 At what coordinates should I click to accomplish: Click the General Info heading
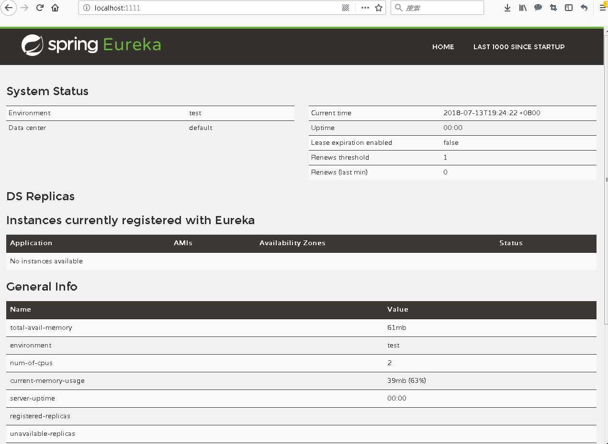click(42, 287)
